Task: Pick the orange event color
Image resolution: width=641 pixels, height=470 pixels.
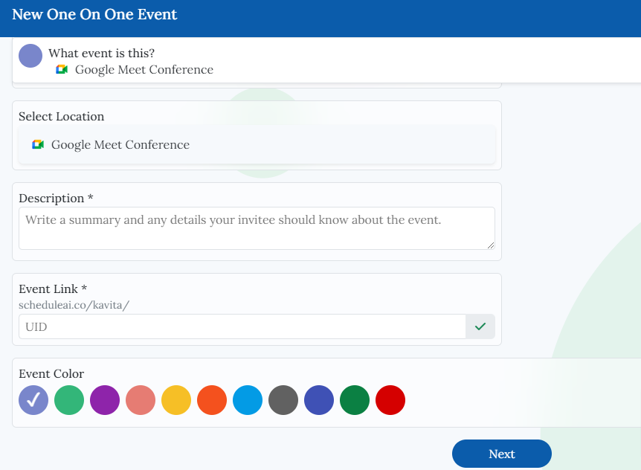Action: pyautogui.click(x=212, y=400)
